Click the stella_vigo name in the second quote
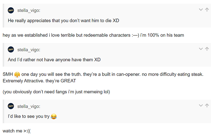 pos(29,49)
